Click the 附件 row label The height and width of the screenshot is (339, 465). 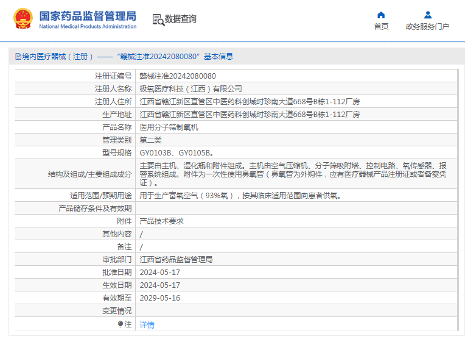[124, 221]
